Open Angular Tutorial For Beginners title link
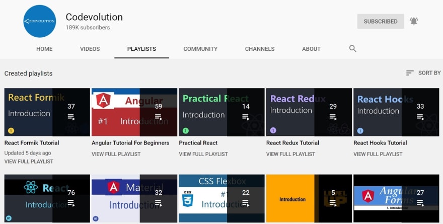The image size is (443, 224). (x=130, y=143)
